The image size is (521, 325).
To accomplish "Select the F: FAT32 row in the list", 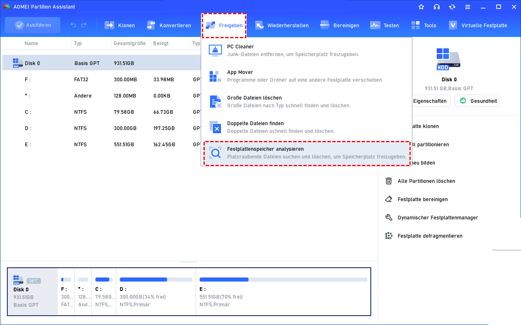I will 102,80.
